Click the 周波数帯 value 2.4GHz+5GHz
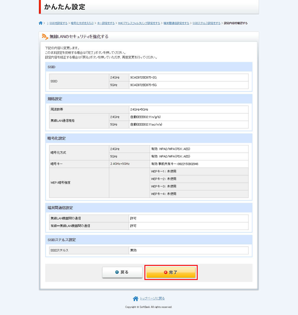 click(x=139, y=110)
